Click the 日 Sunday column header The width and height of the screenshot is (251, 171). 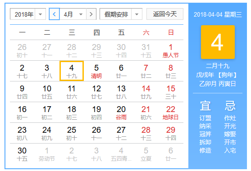(x=171, y=32)
